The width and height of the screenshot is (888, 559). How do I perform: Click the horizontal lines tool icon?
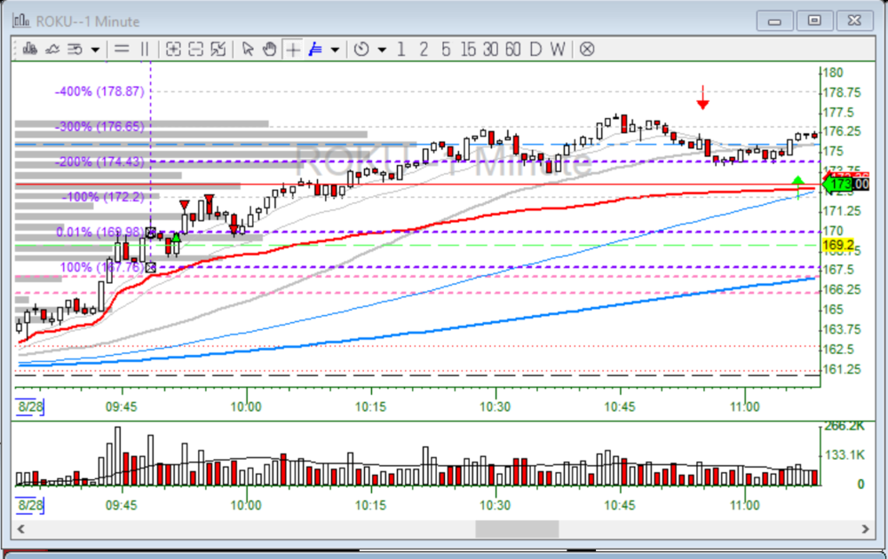pos(122,50)
